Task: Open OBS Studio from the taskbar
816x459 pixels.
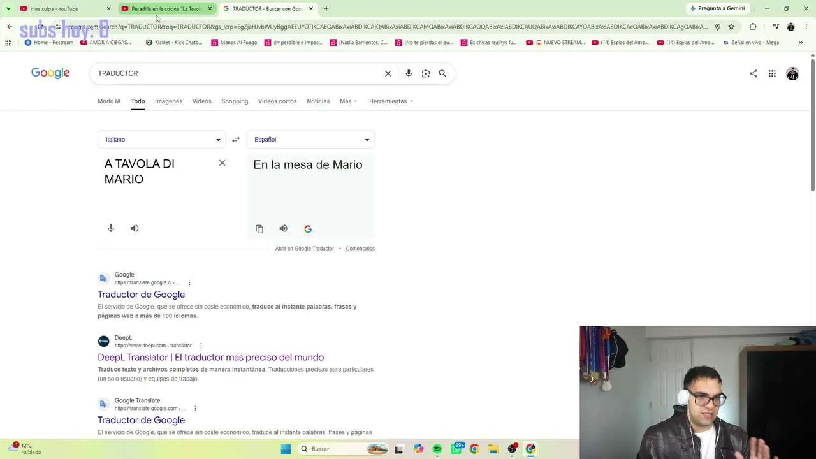Action: point(512,449)
